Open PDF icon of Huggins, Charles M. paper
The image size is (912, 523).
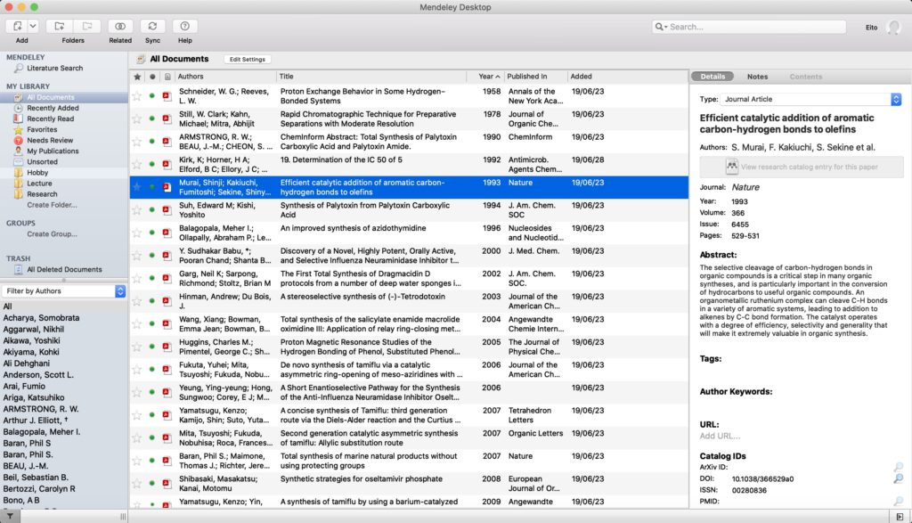[x=167, y=347]
